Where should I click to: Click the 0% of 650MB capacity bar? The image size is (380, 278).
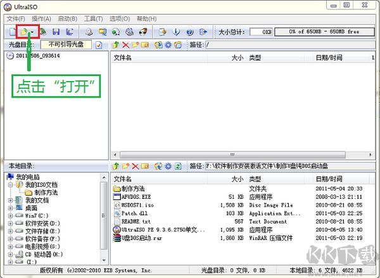point(324,32)
